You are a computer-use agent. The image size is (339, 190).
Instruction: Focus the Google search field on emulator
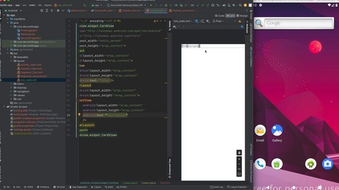tap(298, 23)
